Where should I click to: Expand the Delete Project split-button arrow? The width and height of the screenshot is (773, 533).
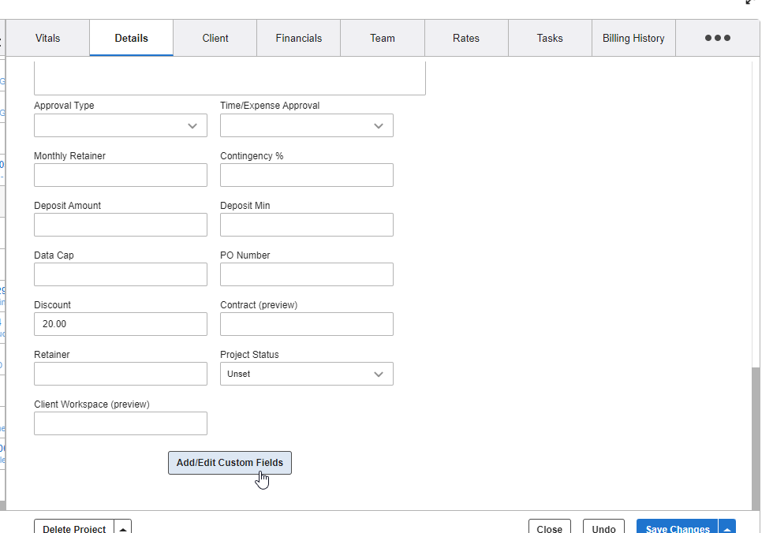[123, 528]
